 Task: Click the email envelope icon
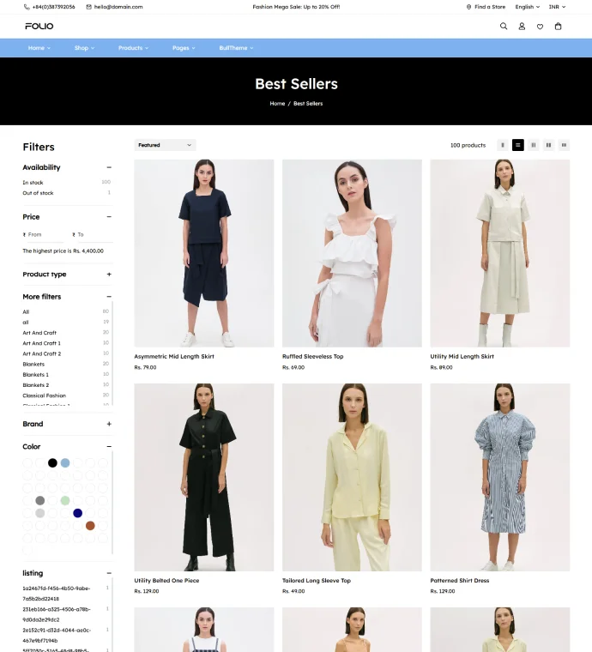point(89,7)
